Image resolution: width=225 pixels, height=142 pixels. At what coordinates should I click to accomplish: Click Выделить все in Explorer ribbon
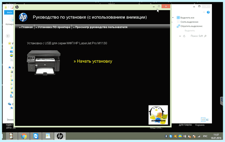tap(185, 18)
